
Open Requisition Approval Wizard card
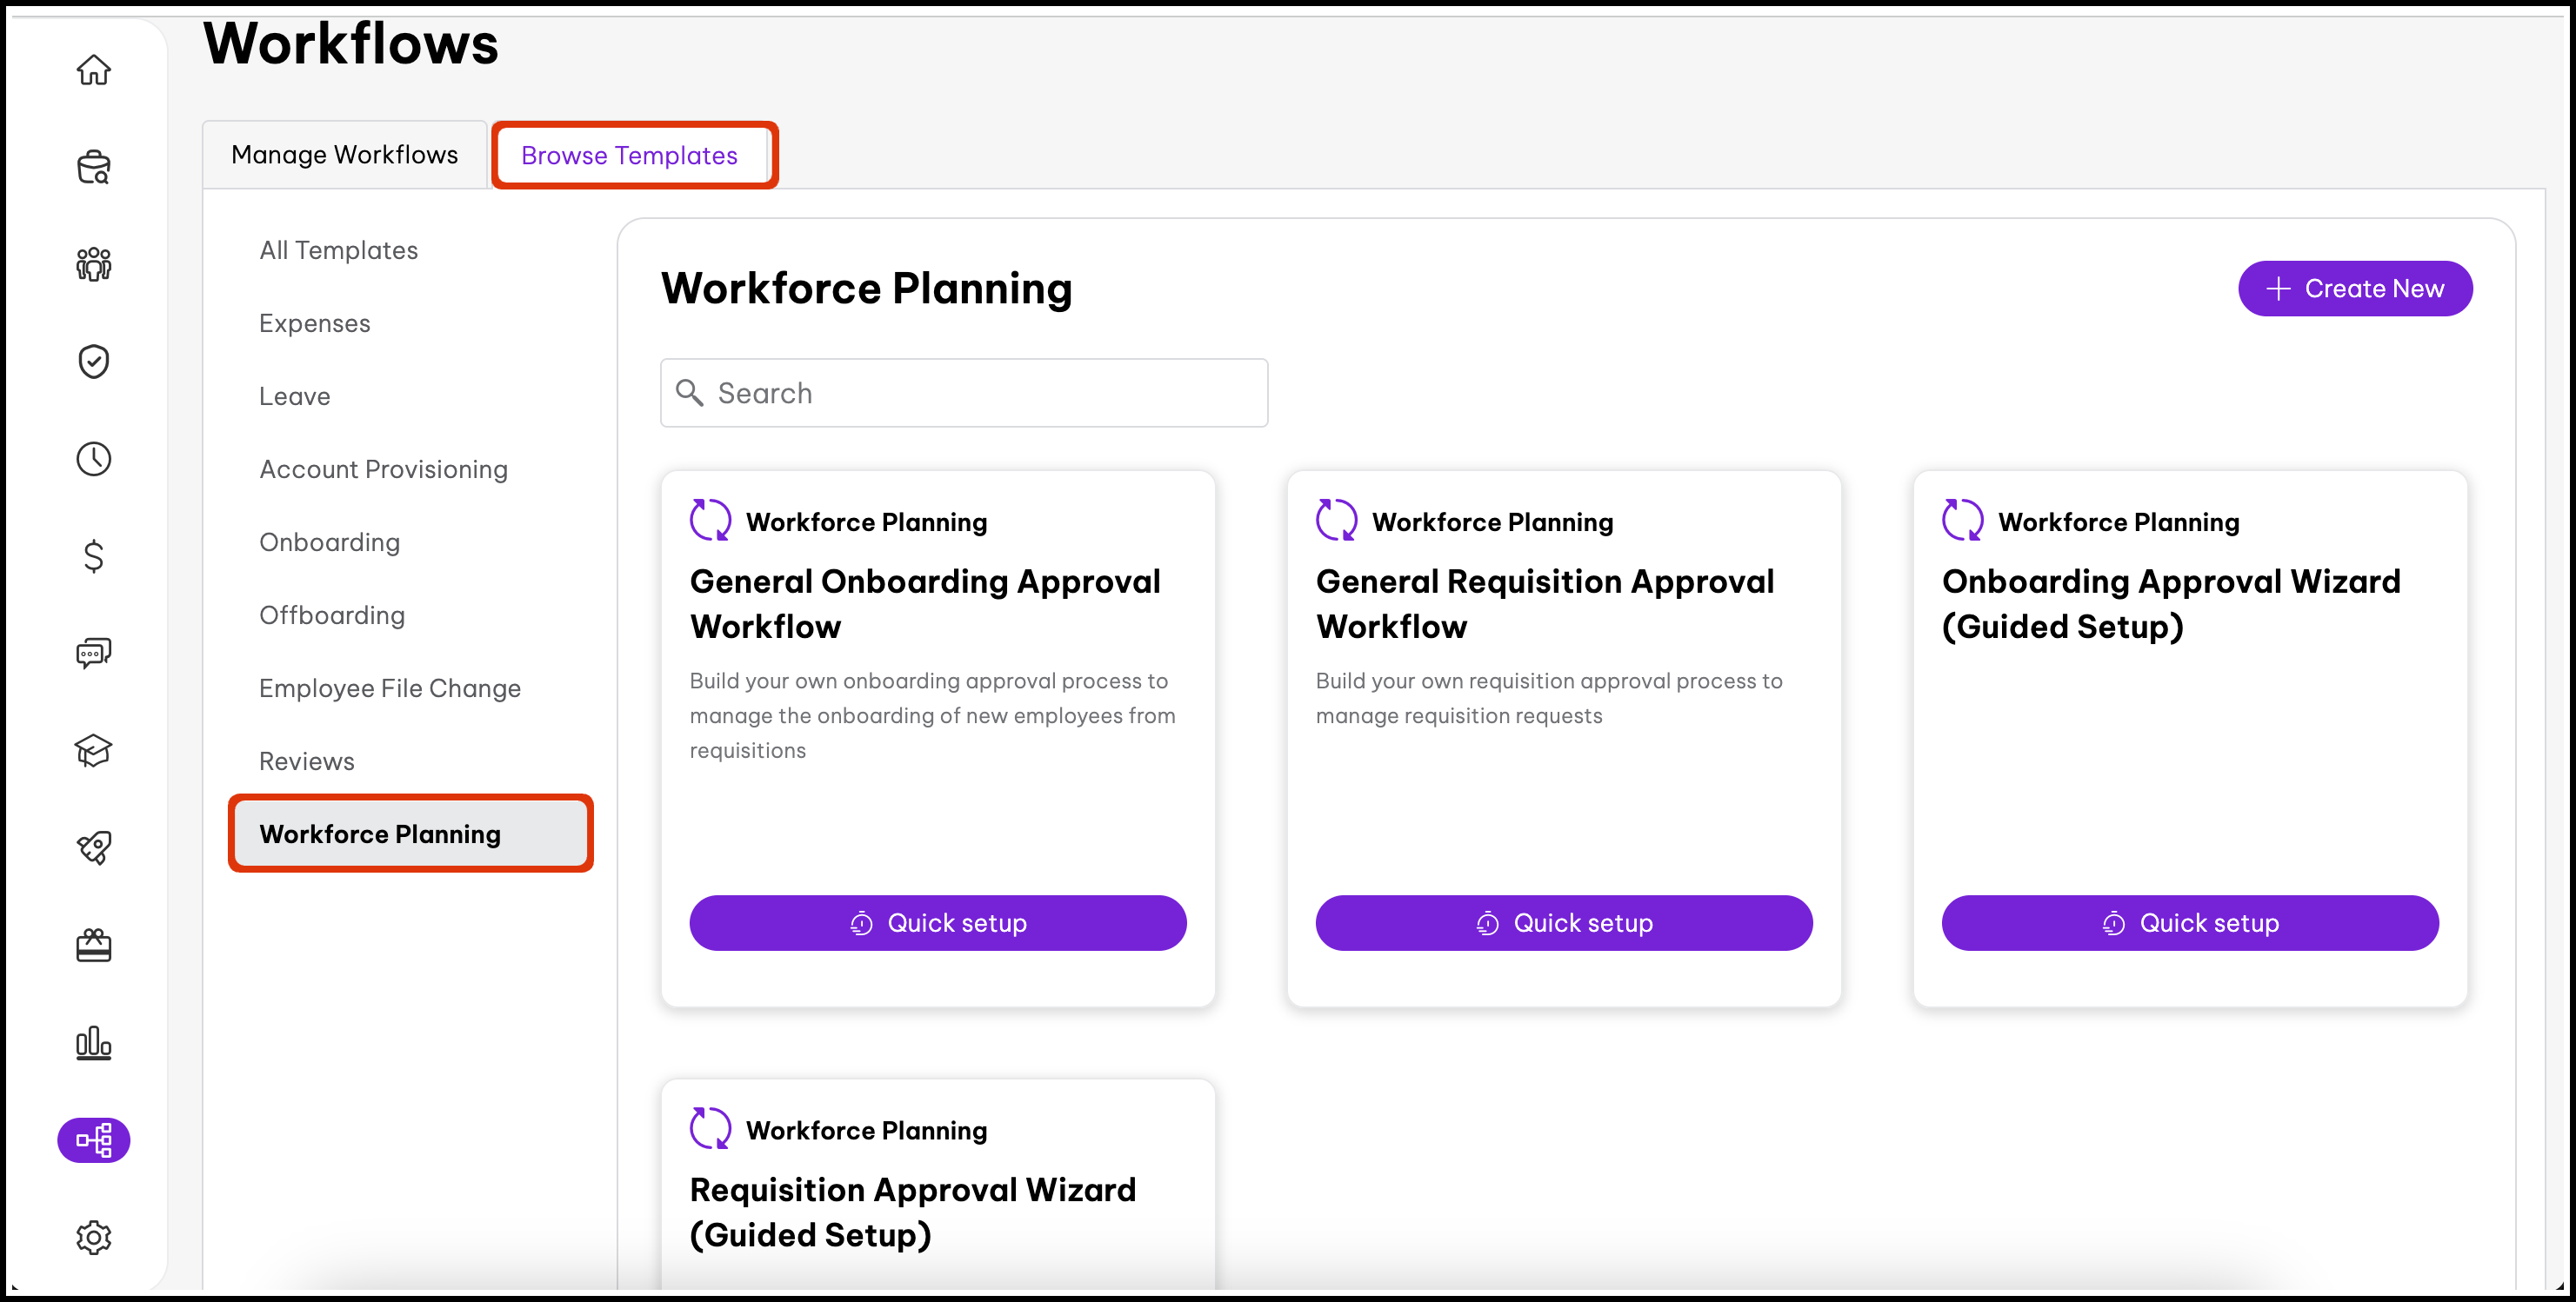click(x=912, y=1211)
